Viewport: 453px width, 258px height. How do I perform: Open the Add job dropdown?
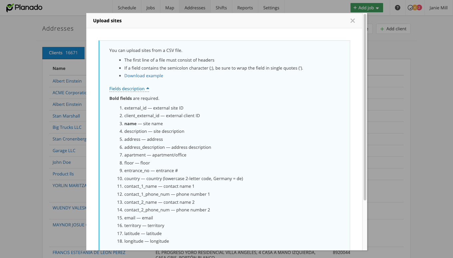click(366, 8)
